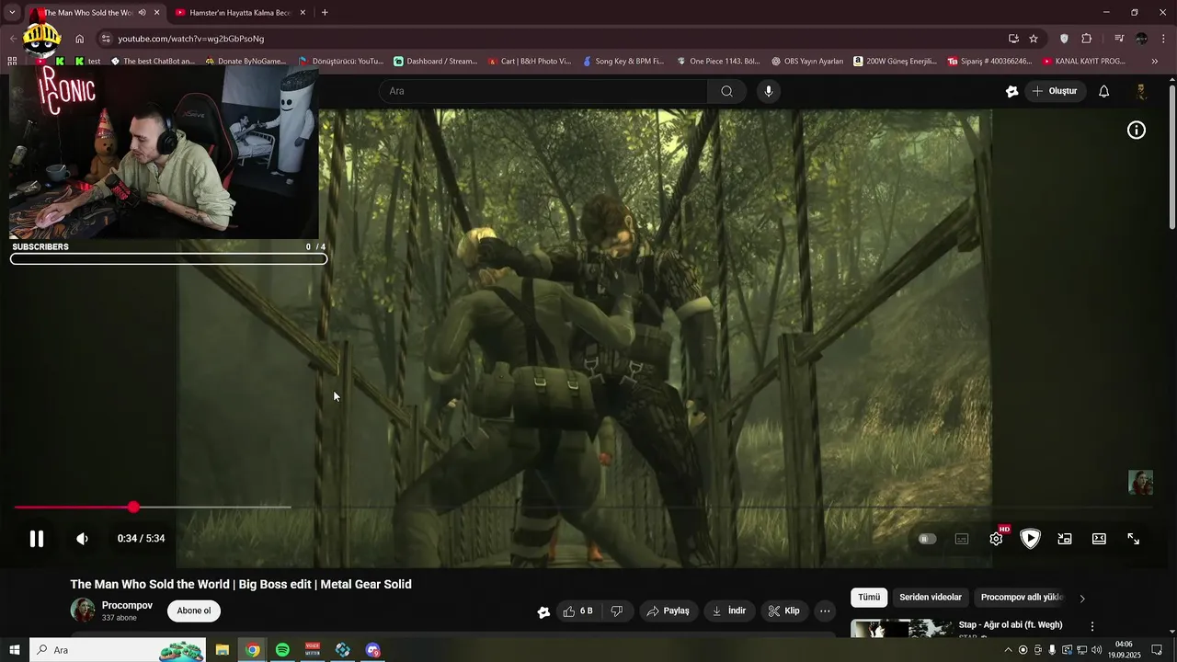Open File Explorer from the taskbar
The image size is (1177, 662).
coord(223,650)
